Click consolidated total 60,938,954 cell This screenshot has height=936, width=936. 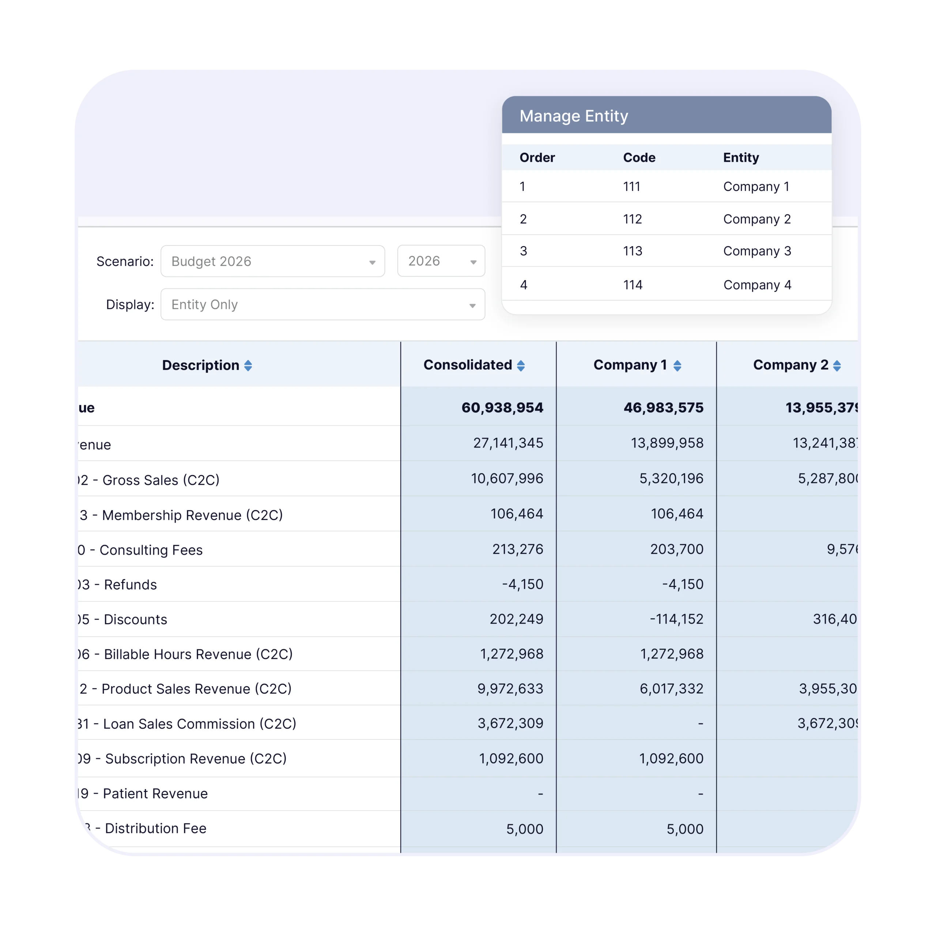(x=502, y=407)
